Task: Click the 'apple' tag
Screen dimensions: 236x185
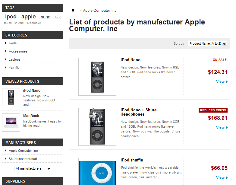Action: (28, 17)
